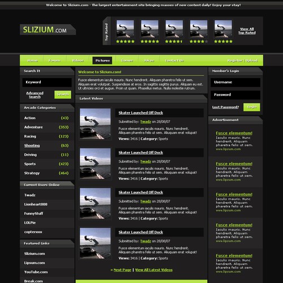Open the Games navigation item
Screen dimensions: 283x283
(x=127, y=61)
